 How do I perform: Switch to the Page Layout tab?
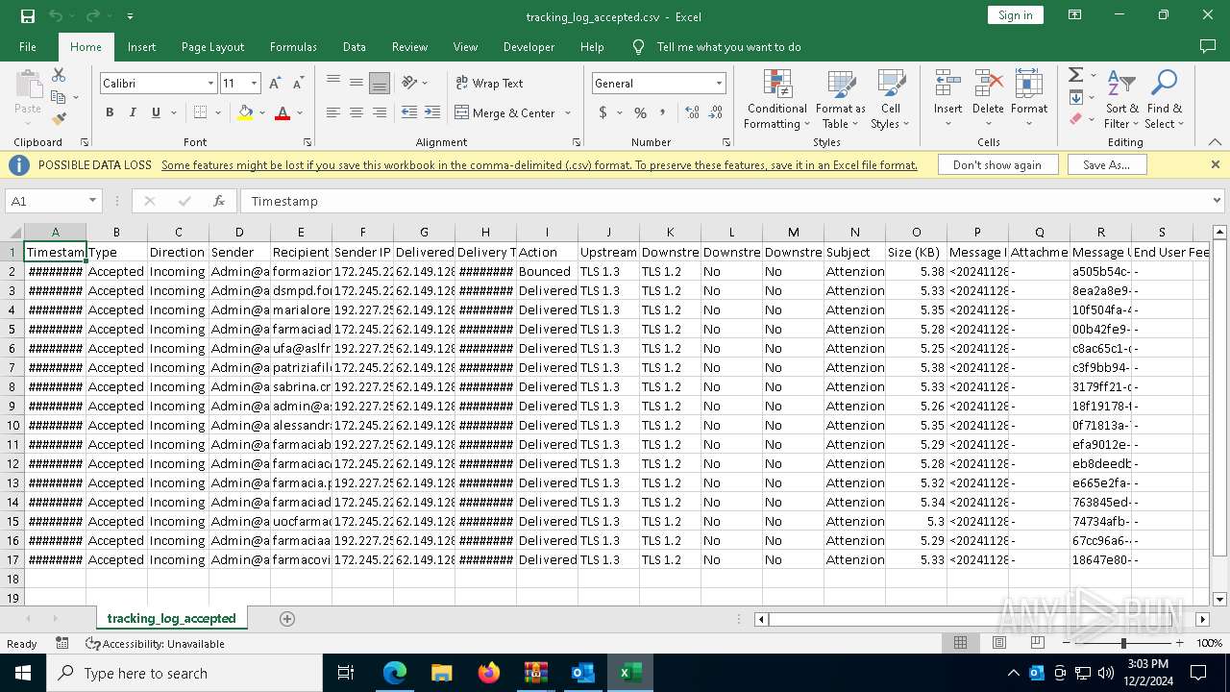click(212, 46)
